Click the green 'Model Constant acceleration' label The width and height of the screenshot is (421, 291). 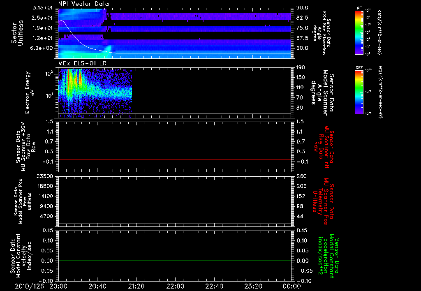click(x=328, y=256)
